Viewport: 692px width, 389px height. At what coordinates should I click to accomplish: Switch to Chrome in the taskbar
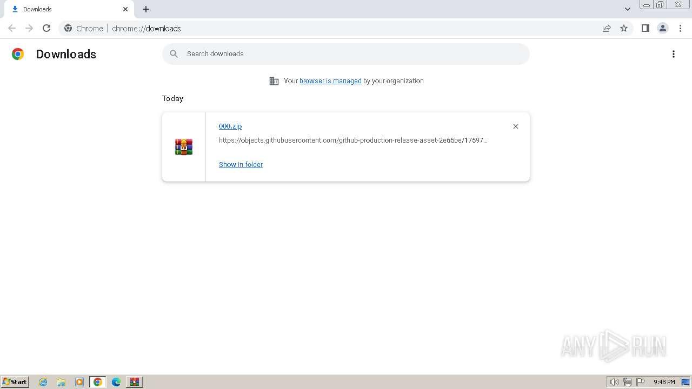98,382
